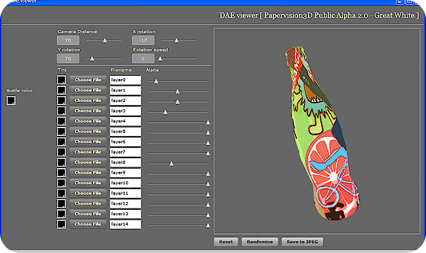
Task: Click the layer0 alpha slider handle
Action: pyautogui.click(x=156, y=81)
